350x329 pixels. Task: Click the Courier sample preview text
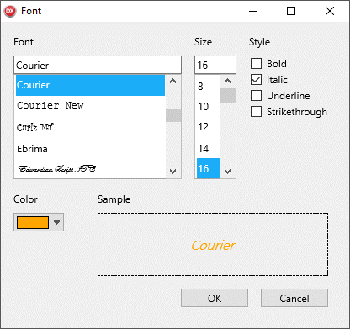(213, 246)
